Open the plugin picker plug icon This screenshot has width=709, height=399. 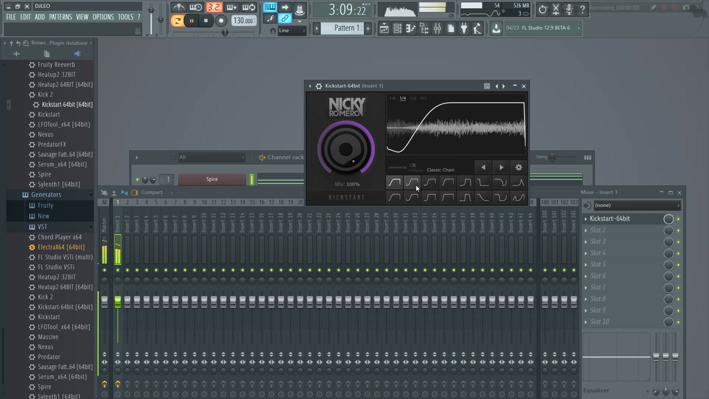pyautogui.click(x=464, y=28)
